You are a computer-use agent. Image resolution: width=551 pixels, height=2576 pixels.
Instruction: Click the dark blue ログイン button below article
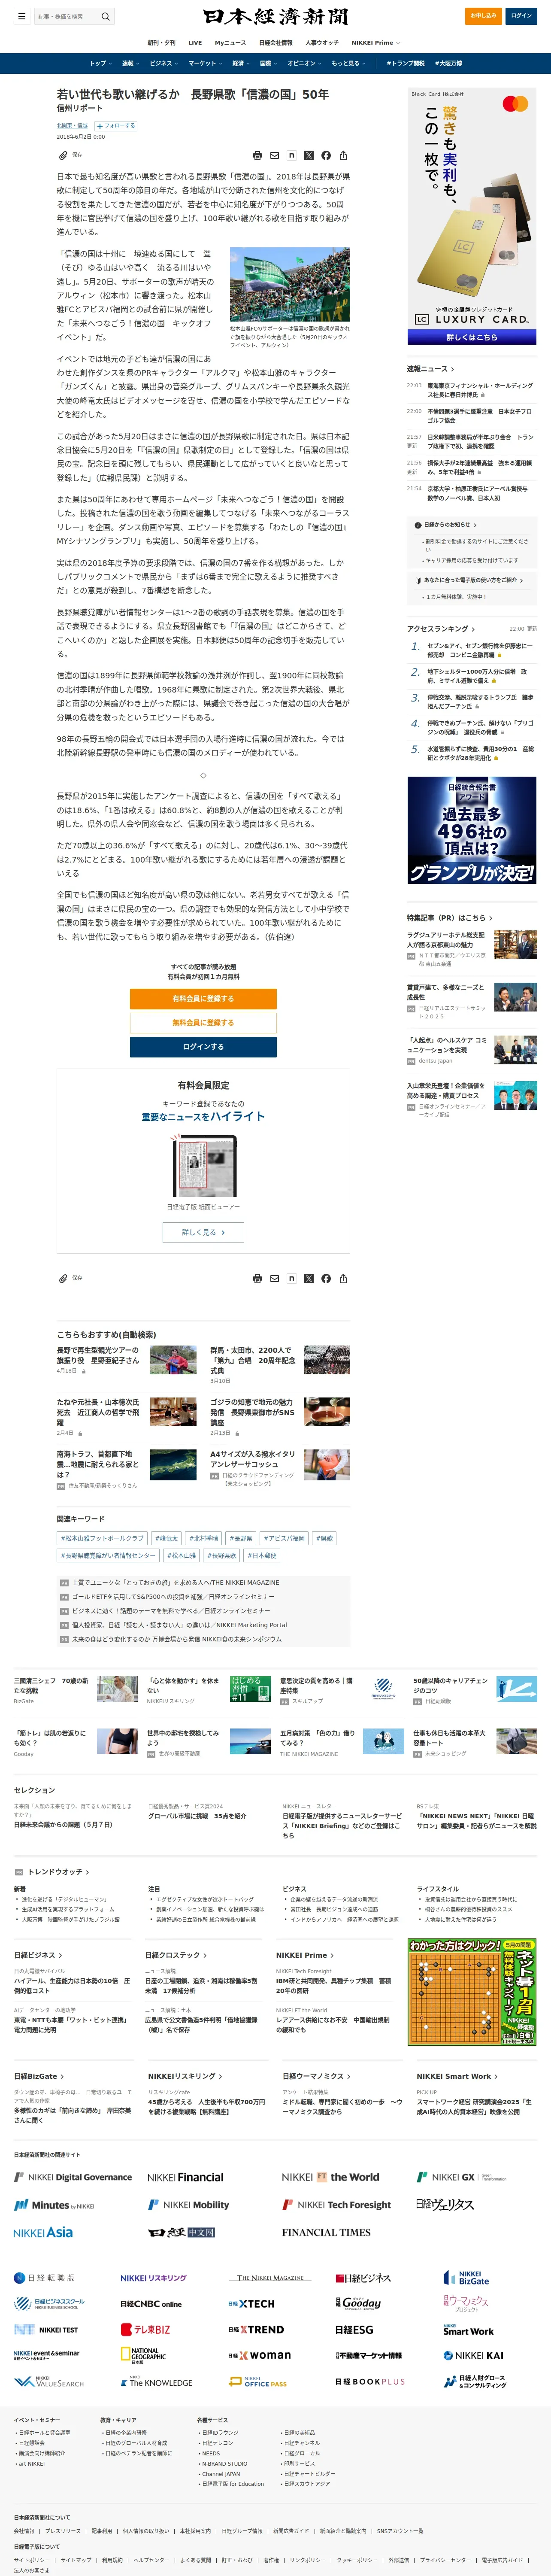[x=203, y=1047]
